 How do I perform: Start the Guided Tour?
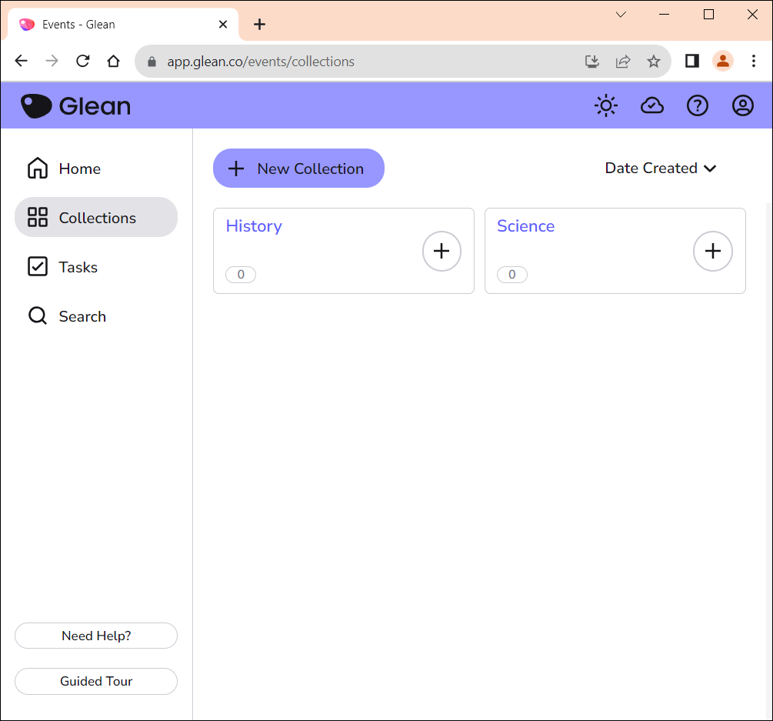coord(96,681)
